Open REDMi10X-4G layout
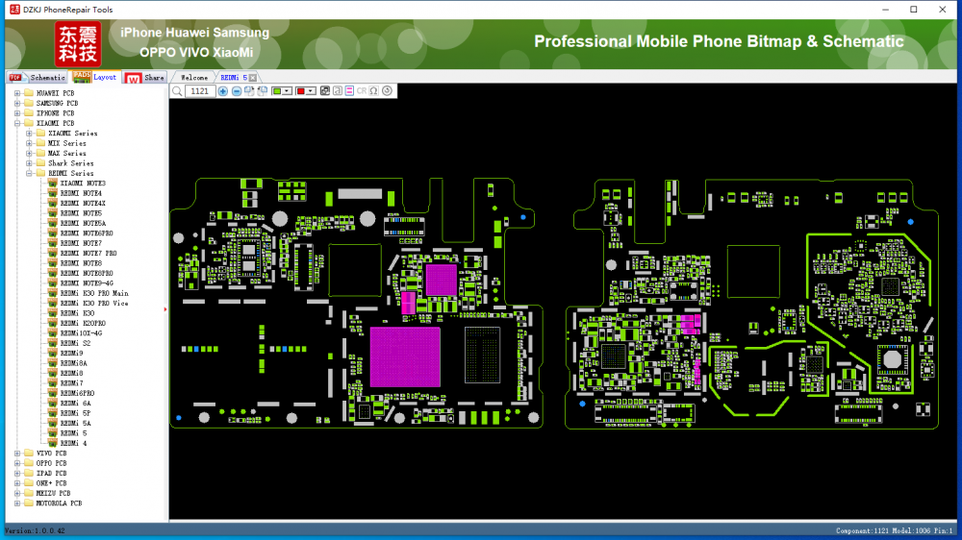Image resolution: width=962 pixels, height=540 pixels. coord(81,333)
